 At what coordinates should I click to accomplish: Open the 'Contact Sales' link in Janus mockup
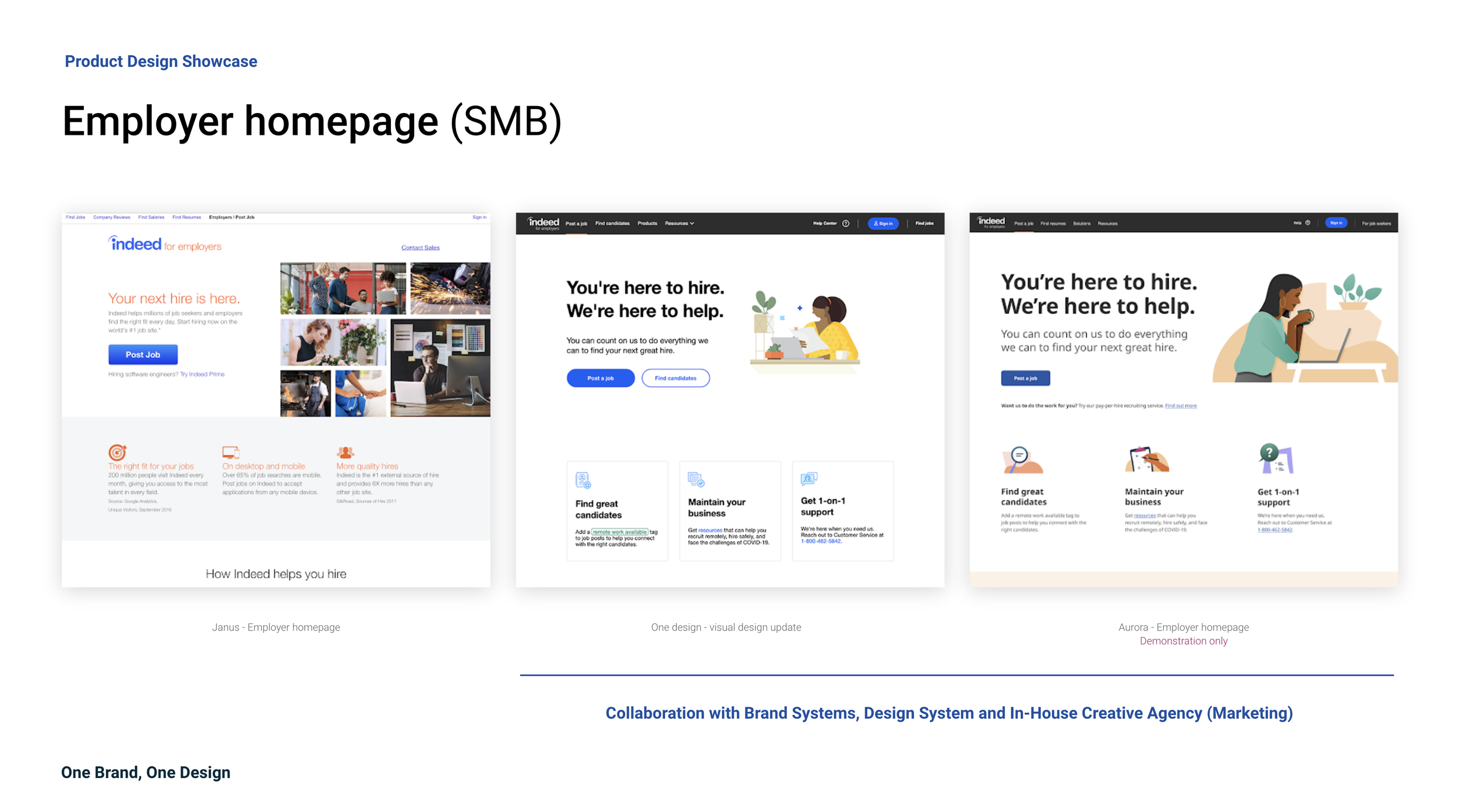pos(420,247)
